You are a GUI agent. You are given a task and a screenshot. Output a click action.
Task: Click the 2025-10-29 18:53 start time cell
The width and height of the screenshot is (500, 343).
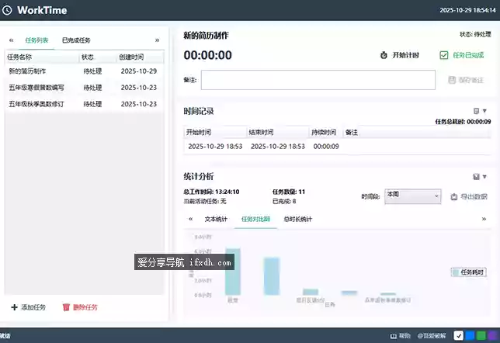(215, 147)
